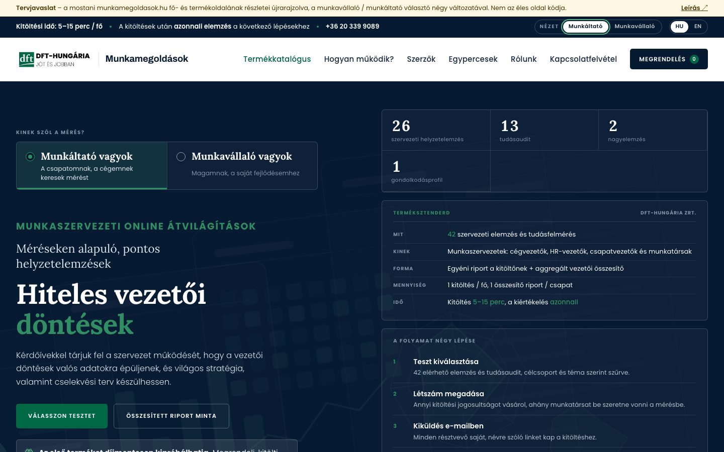Viewport: 724px width, 452px height.
Task: Select the "Munkáltató vagyok" radio option
Action: pyautogui.click(x=92, y=166)
